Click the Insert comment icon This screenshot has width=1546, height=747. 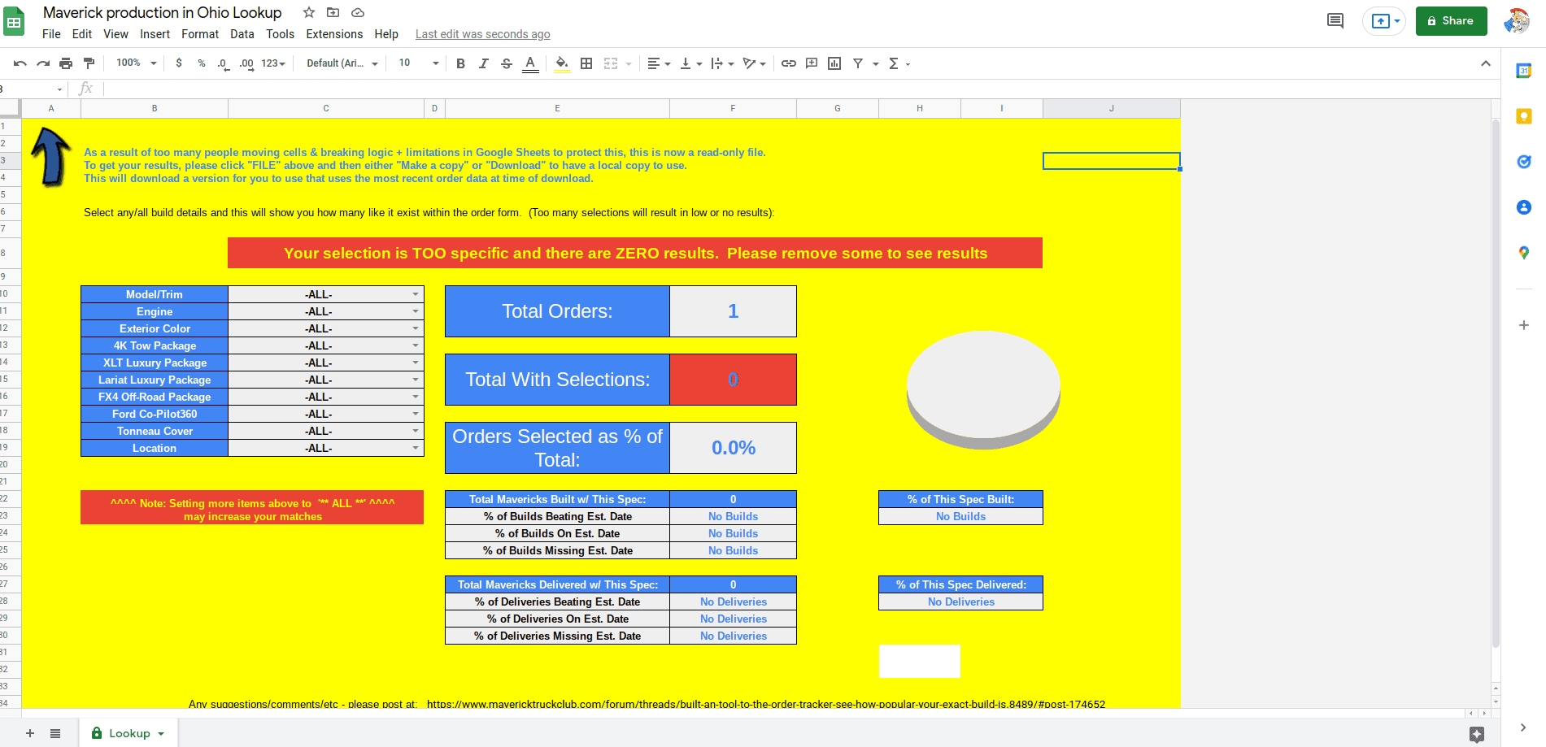pos(812,63)
